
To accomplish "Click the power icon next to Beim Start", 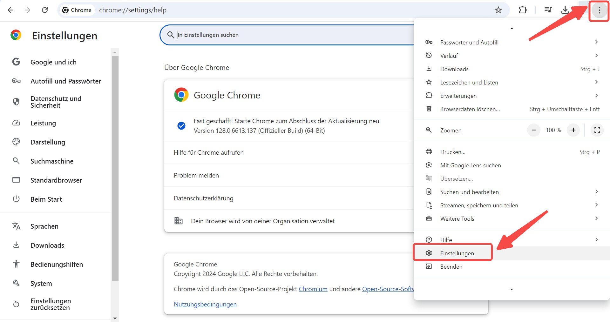I will point(16,199).
